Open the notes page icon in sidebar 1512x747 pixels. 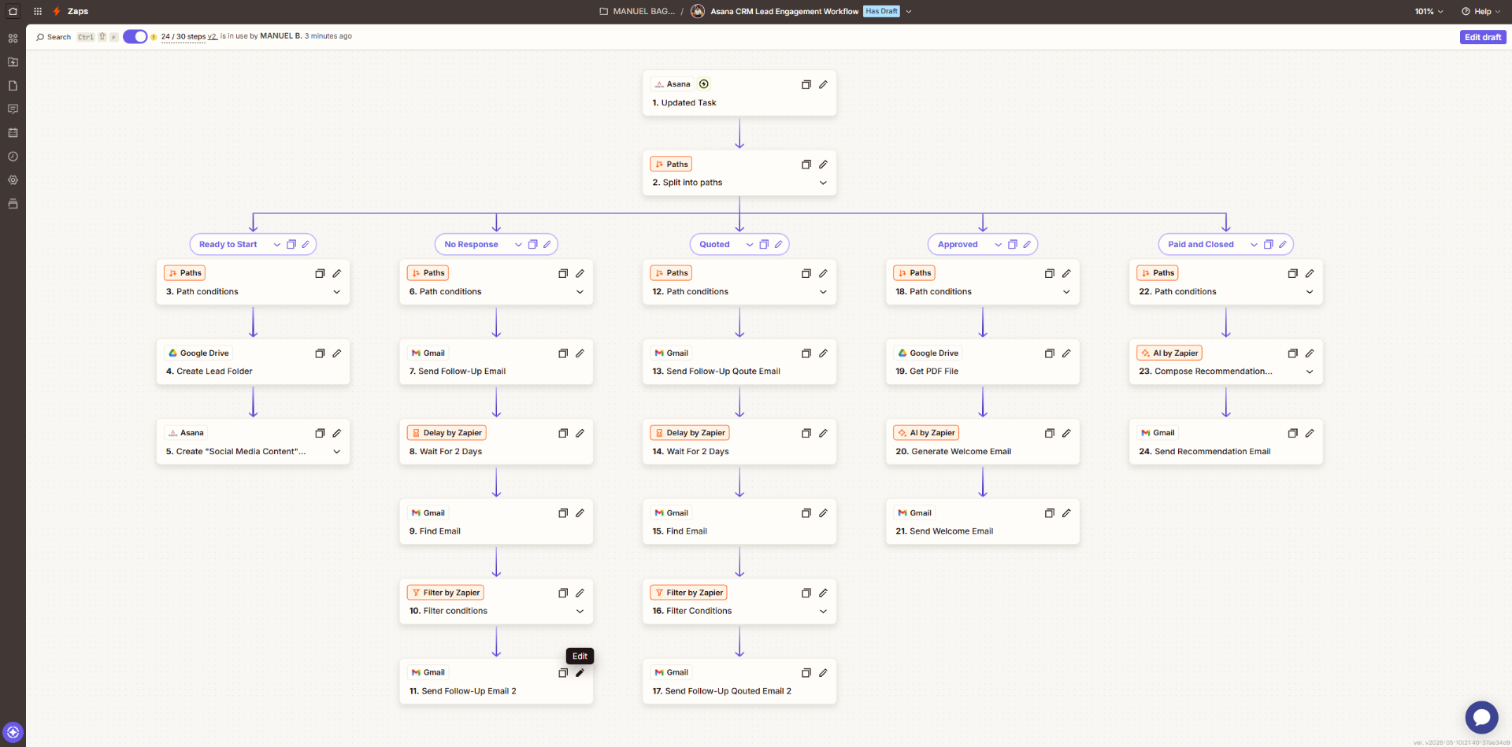click(x=13, y=86)
